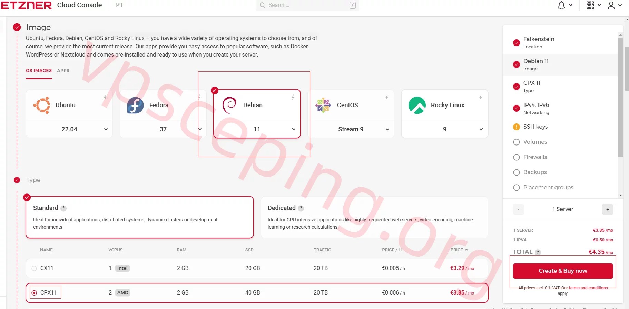
Task: Open the PT project link
Action: click(x=119, y=5)
